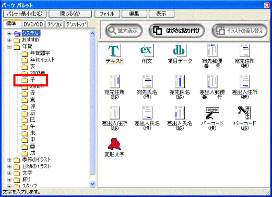Click the はがきに貼り付け paste button

pyautogui.click(x=176, y=31)
